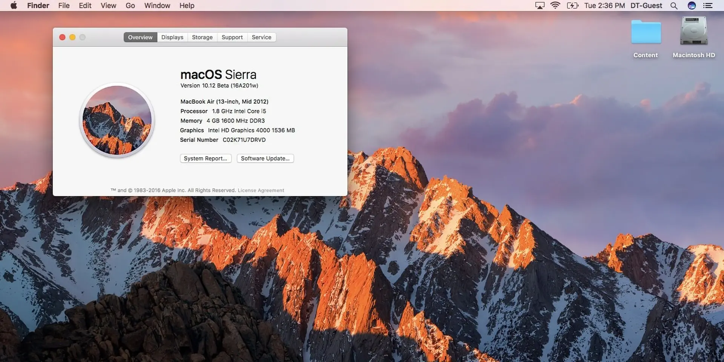Open the Wi-Fi status menu

(x=555, y=5)
